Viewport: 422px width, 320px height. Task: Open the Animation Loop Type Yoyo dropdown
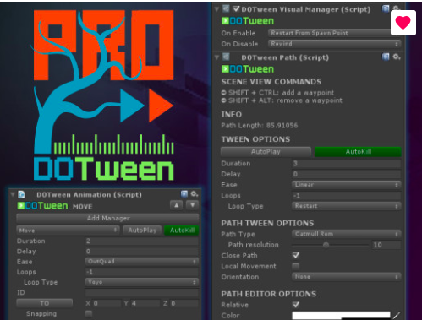[142, 282]
